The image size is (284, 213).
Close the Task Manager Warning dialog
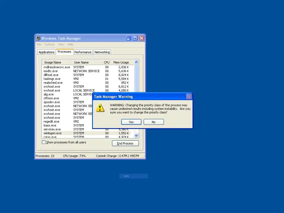click(189, 96)
